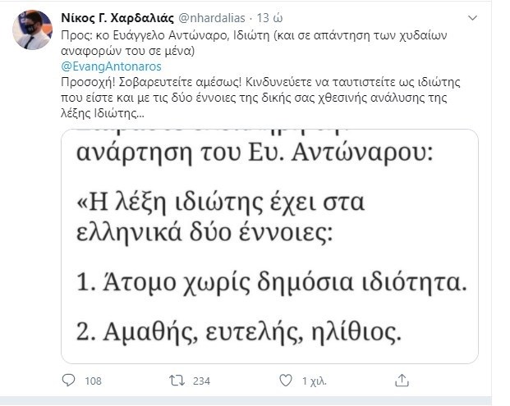The width and height of the screenshot is (510, 406).
Task: Click the 108 replies count
Action: tap(93, 381)
